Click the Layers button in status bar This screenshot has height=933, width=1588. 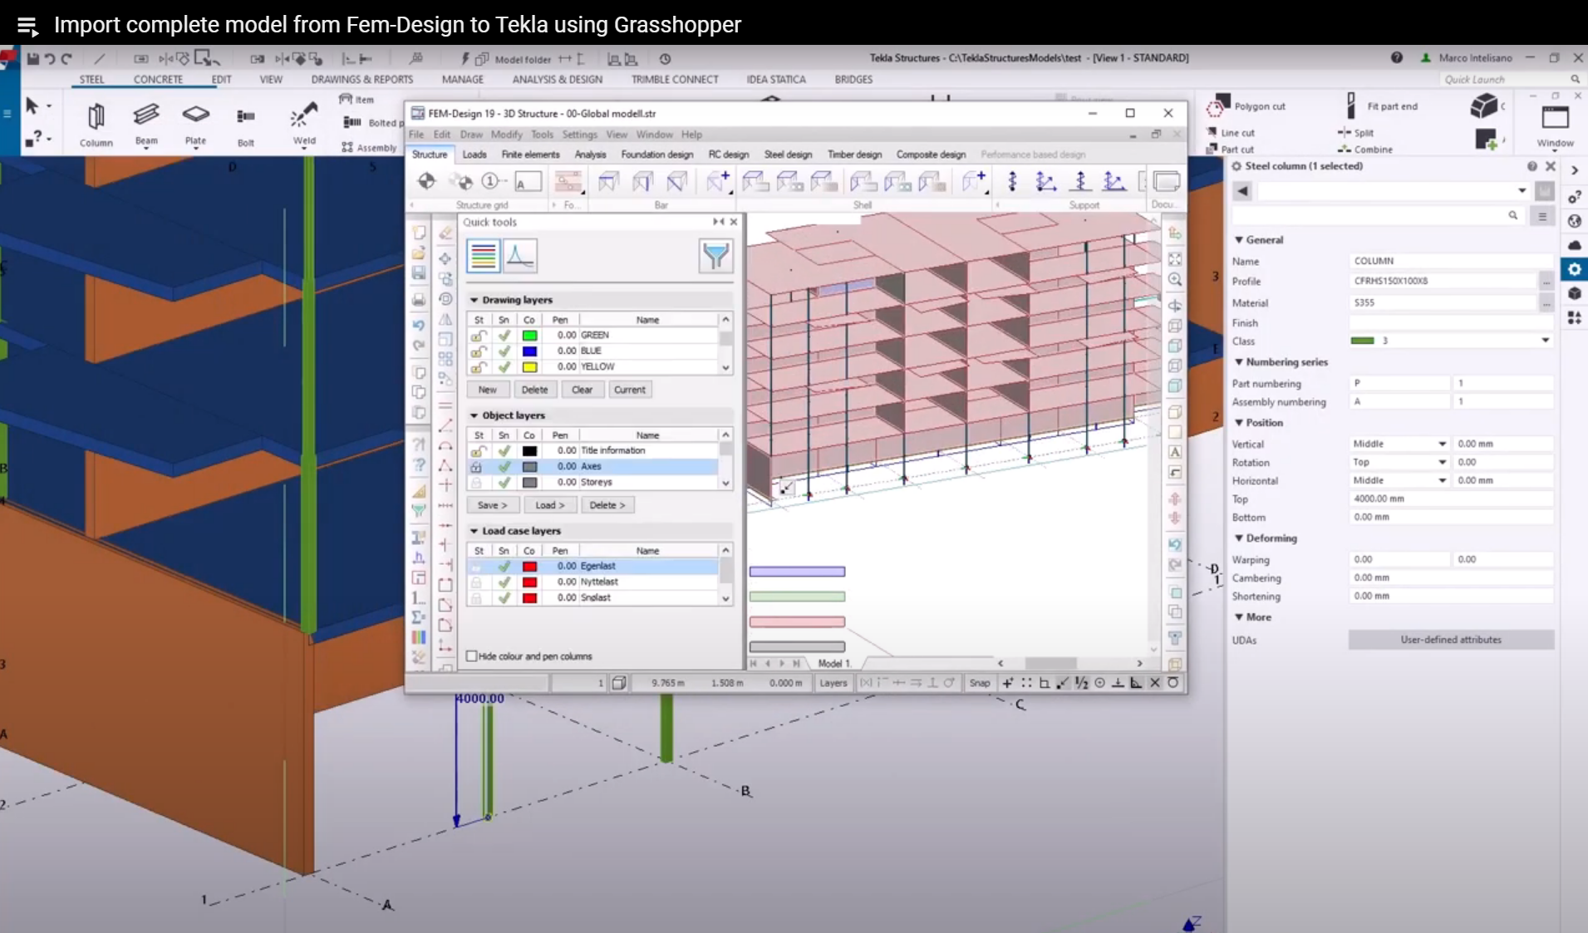tap(833, 683)
